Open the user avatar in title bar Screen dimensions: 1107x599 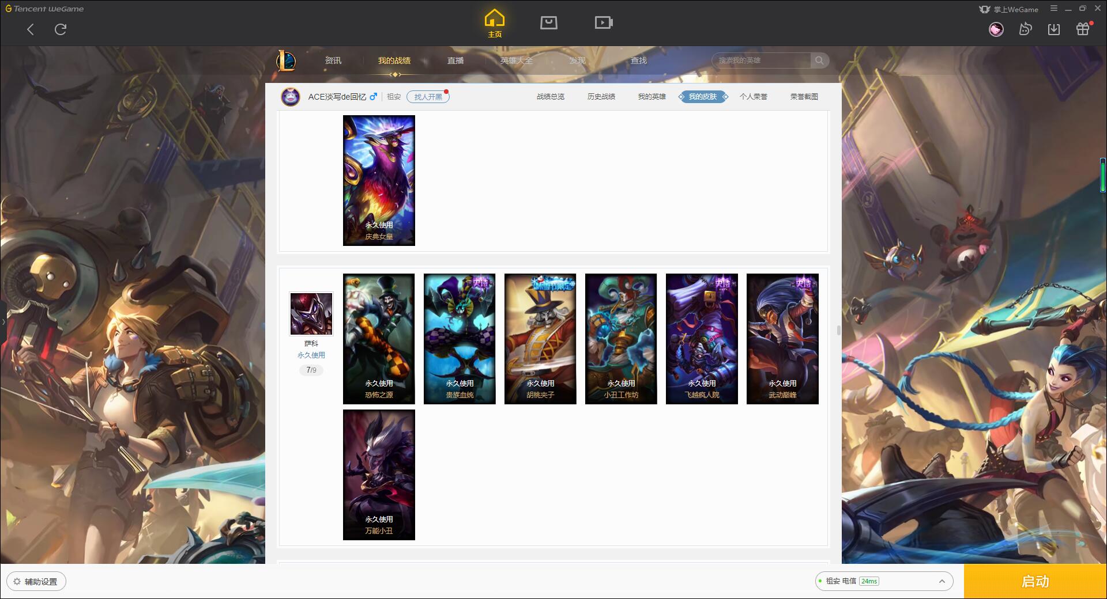996,29
